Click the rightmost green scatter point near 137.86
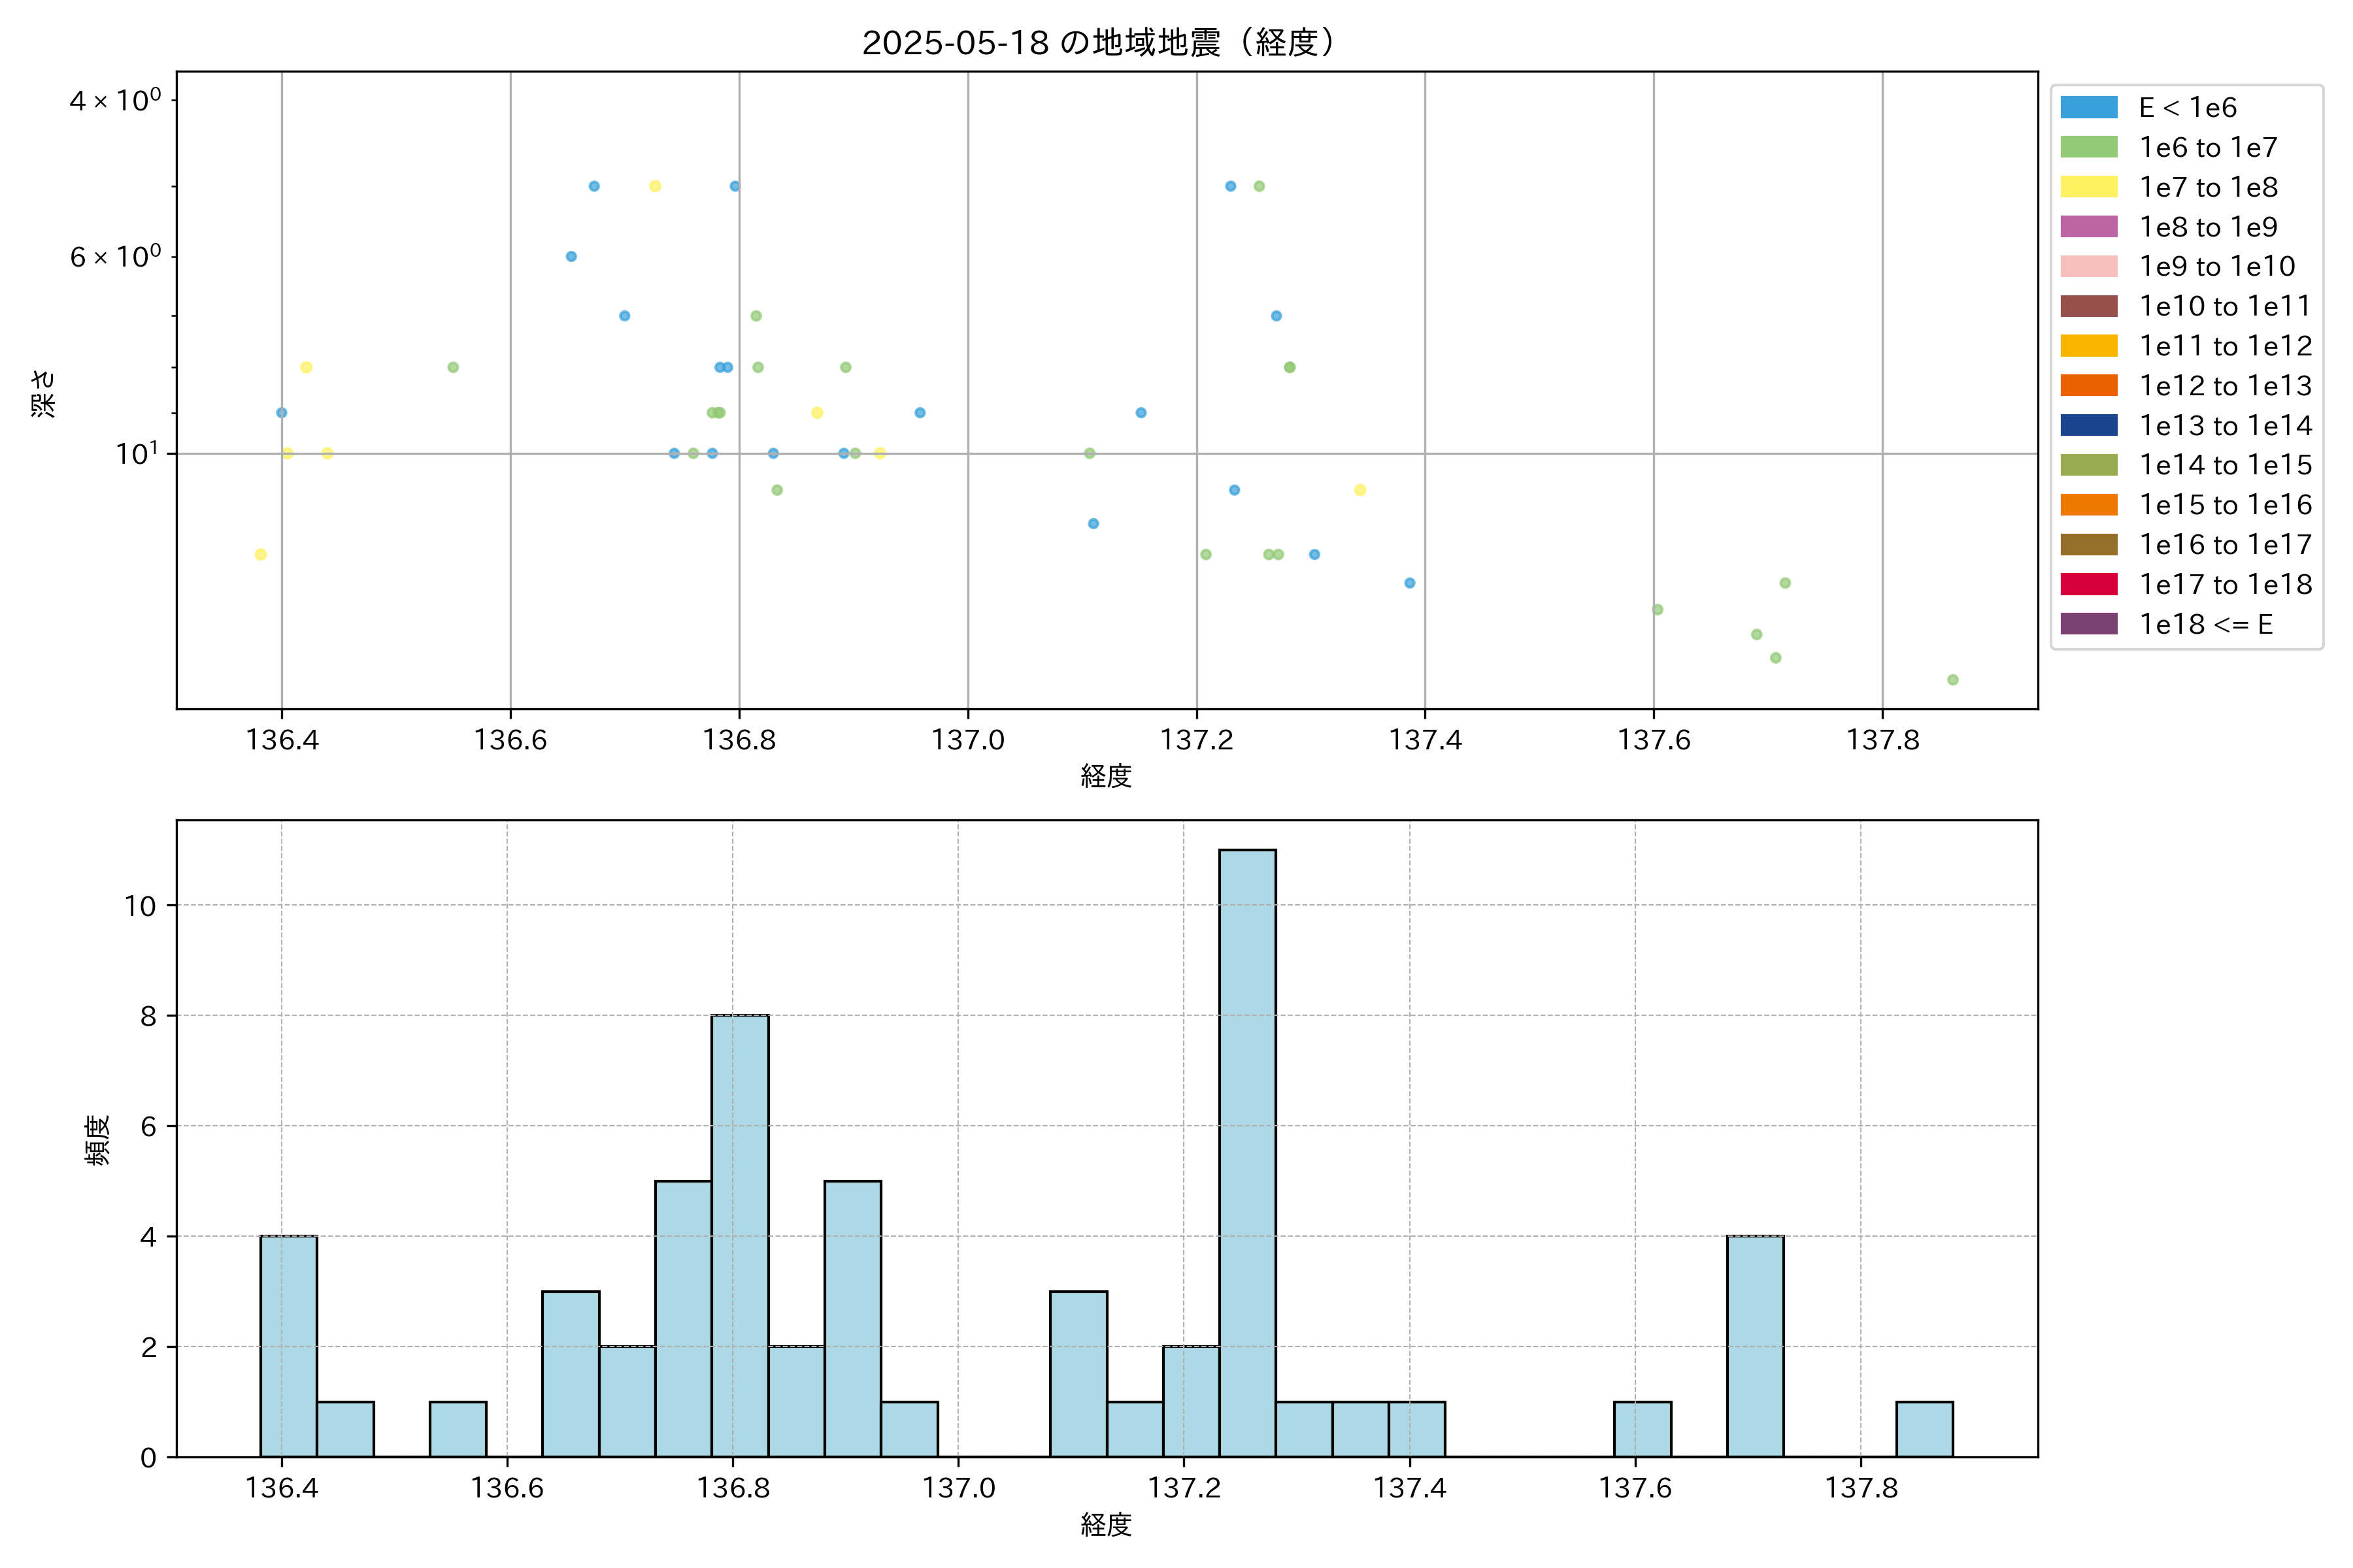The height and width of the screenshot is (1568, 2353). pyautogui.click(x=1952, y=680)
